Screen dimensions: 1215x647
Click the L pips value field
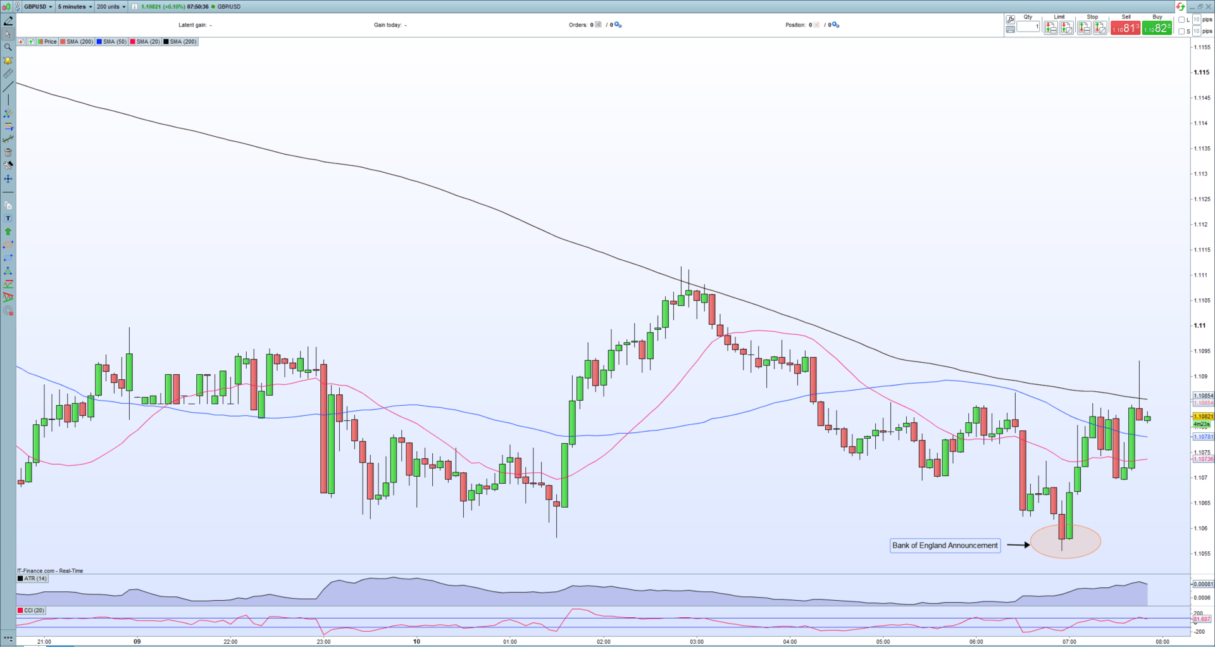click(x=1197, y=20)
